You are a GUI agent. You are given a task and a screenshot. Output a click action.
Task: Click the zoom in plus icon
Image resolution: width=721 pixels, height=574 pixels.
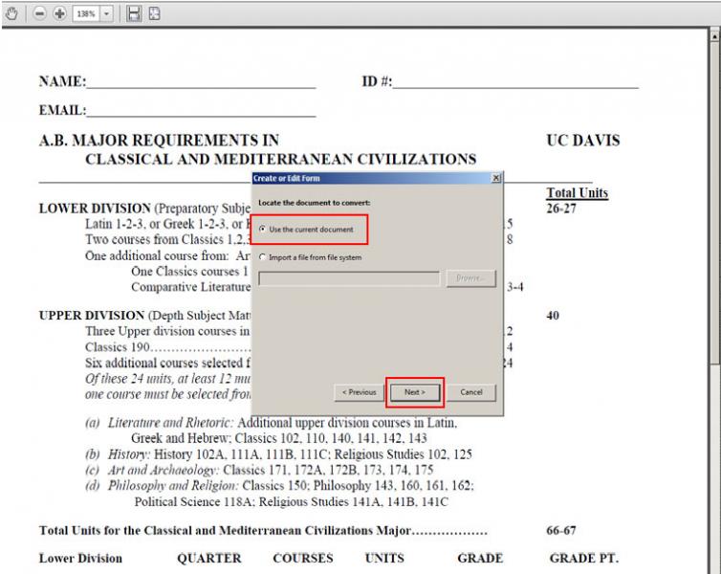[58, 13]
